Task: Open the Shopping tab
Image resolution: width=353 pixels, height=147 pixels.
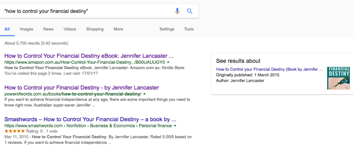Action: [x=95, y=29]
